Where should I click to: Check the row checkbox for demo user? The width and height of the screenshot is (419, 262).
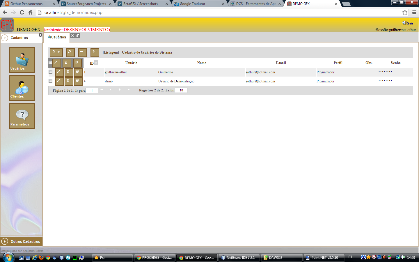click(x=50, y=81)
